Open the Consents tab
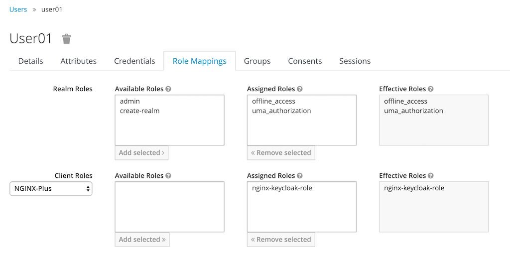Image resolution: width=510 pixels, height=262 pixels. point(305,61)
